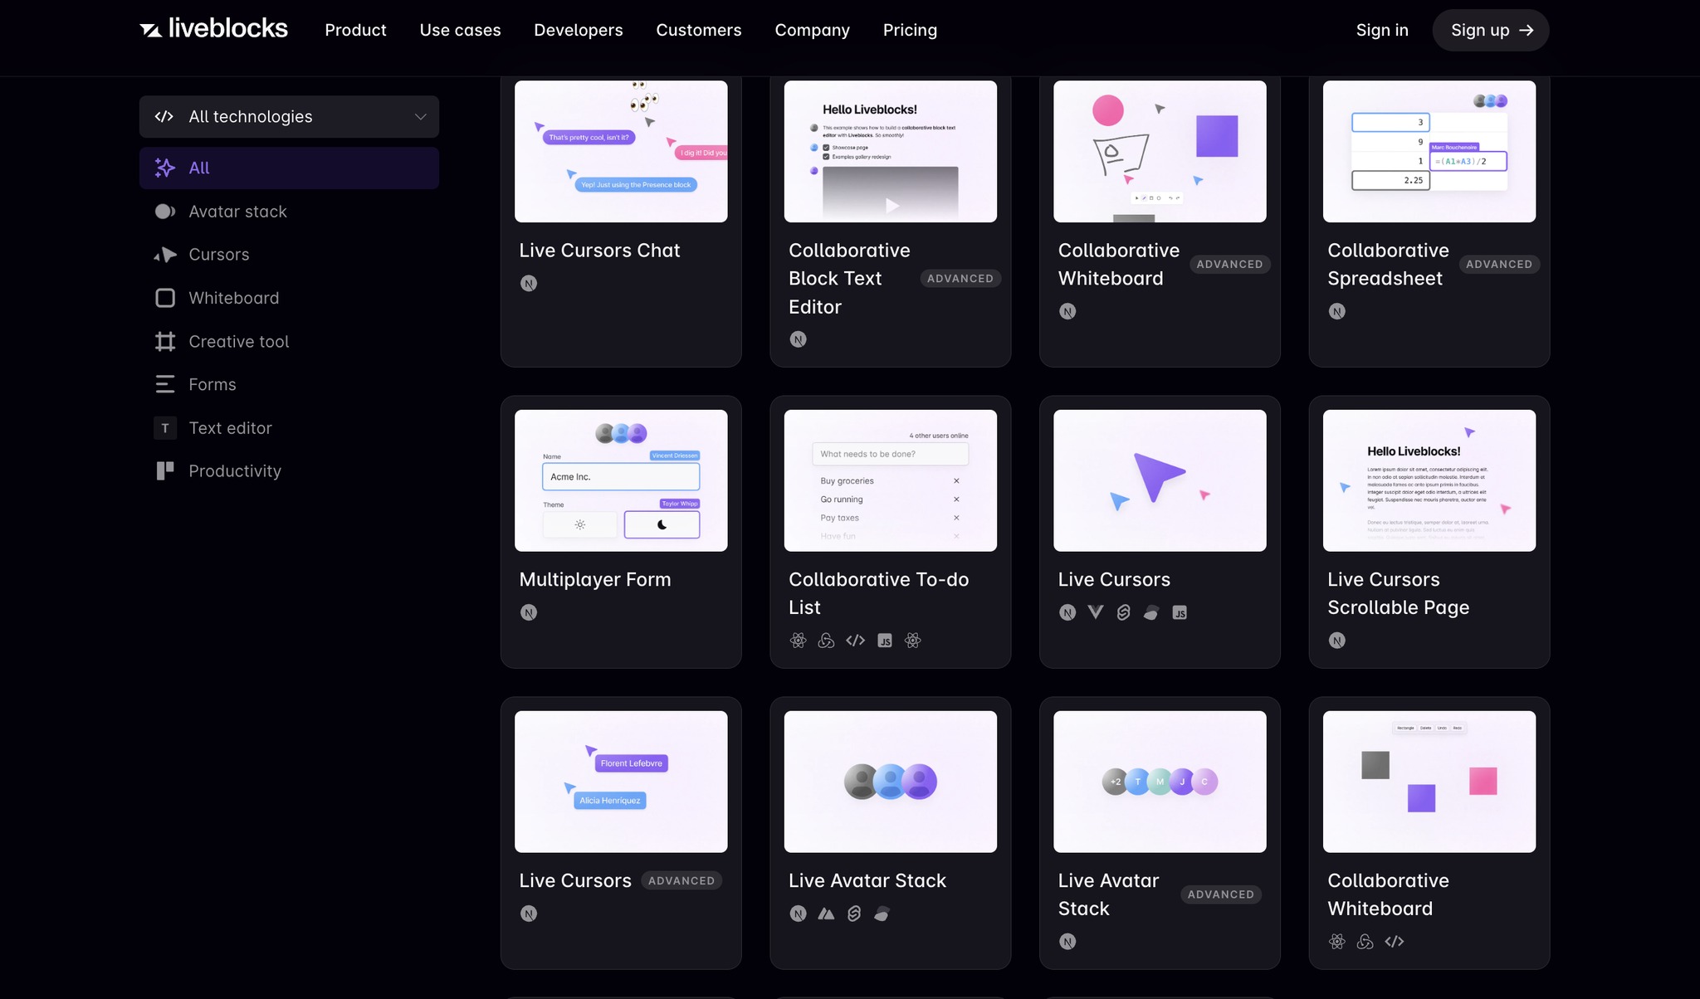Click Next.js icon on Collaborative Spreadsheet card
The image size is (1700, 999).
point(1336,311)
